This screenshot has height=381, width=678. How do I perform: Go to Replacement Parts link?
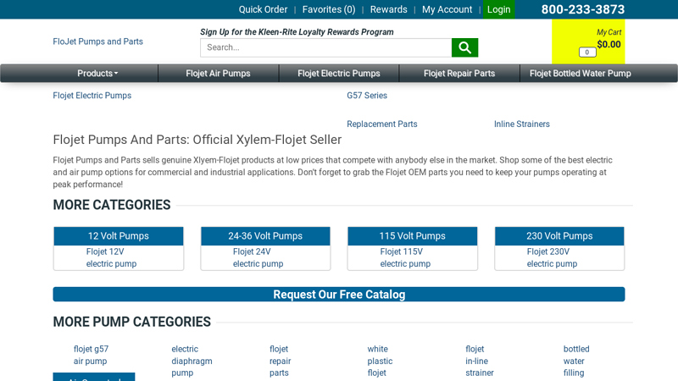click(x=382, y=124)
